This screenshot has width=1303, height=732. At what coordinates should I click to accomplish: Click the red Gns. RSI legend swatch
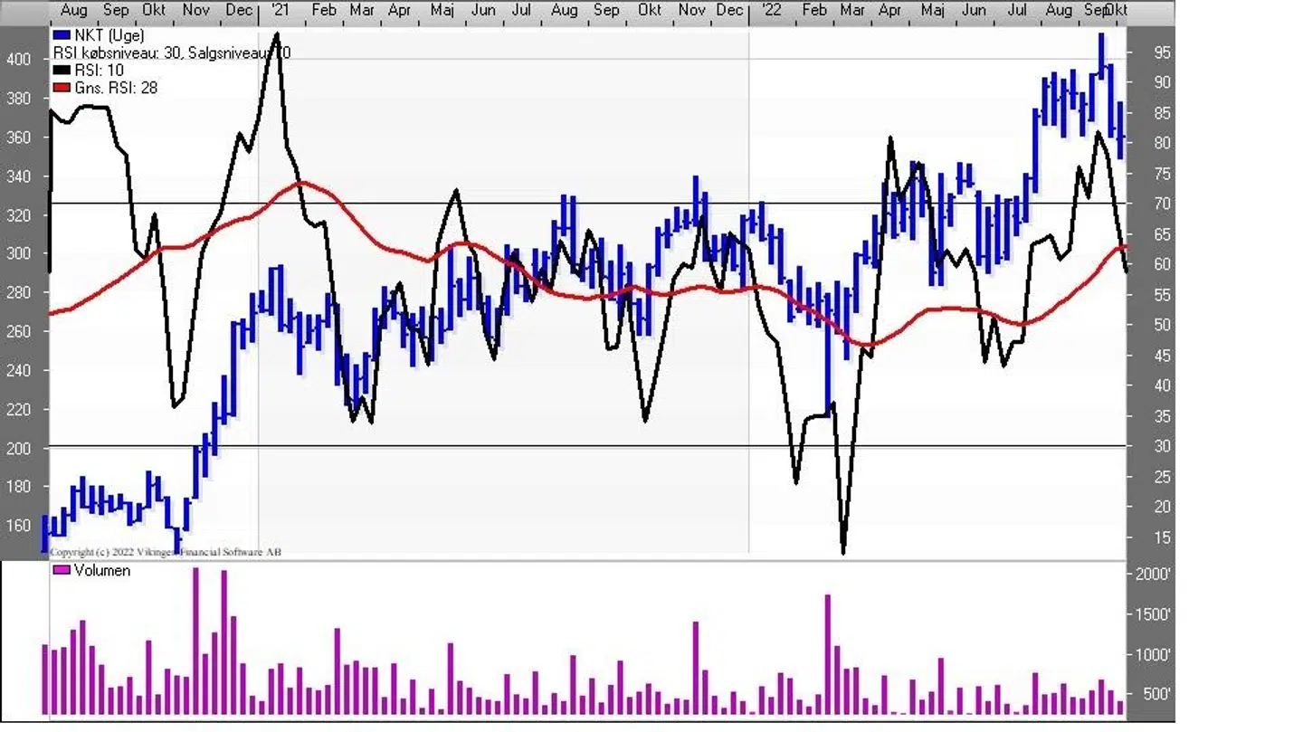point(62,88)
